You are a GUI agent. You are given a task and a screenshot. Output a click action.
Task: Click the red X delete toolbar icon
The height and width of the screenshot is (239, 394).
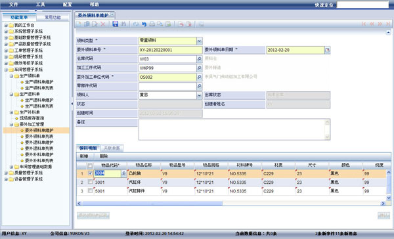click(x=103, y=24)
